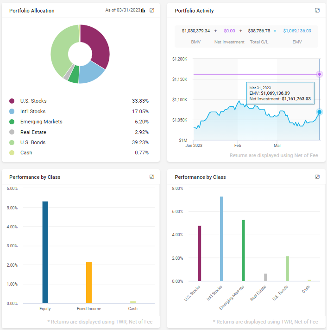Click the Real Estate bar in right chart
The width and height of the screenshot is (327, 330).
(x=265, y=277)
